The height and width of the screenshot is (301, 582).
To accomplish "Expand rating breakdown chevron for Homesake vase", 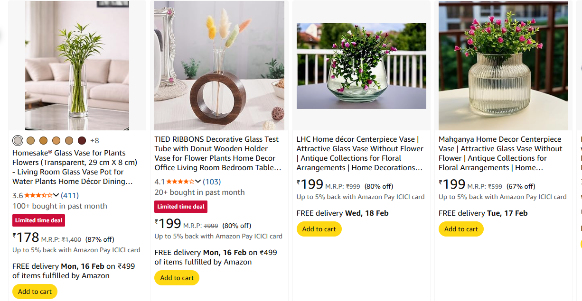I will click(56, 195).
